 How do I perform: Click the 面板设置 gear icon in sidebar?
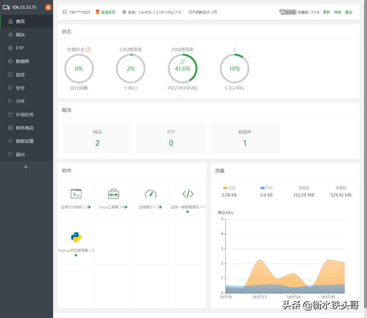pyautogui.click(x=10, y=141)
